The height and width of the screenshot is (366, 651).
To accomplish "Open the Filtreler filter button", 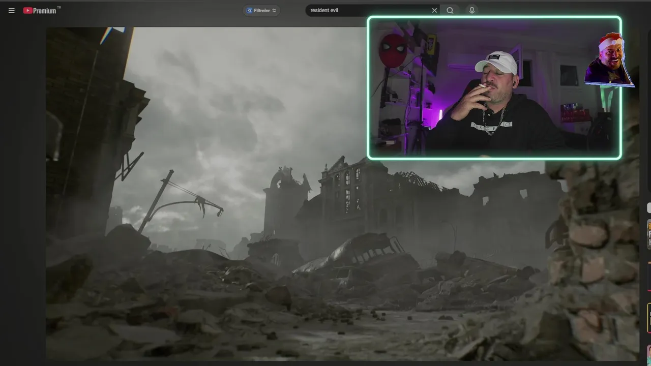I will (x=261, y=10).
